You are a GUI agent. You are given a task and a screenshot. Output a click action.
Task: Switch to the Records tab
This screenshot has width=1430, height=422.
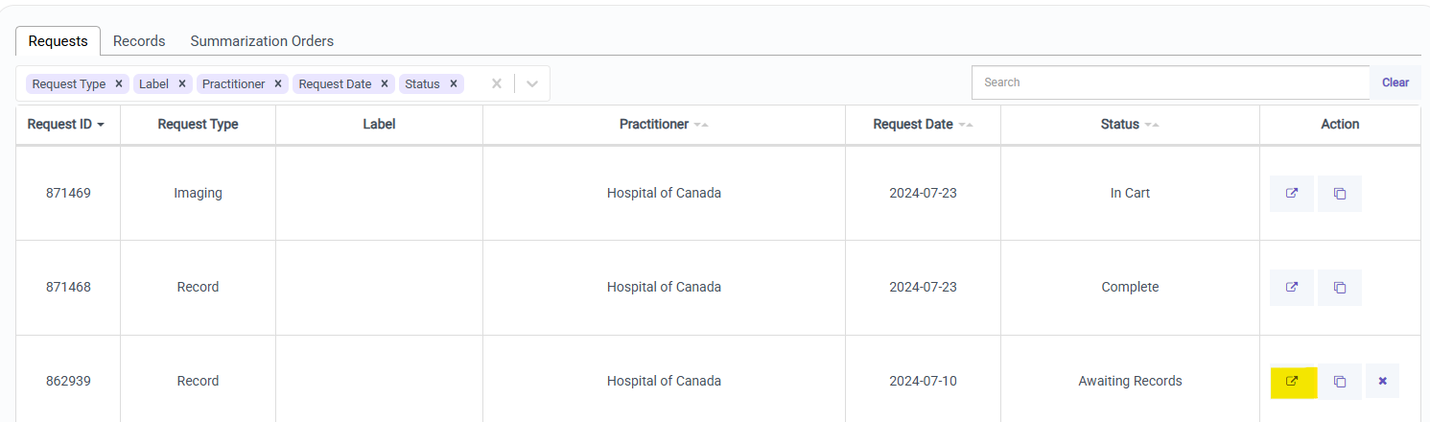[139, 41]
